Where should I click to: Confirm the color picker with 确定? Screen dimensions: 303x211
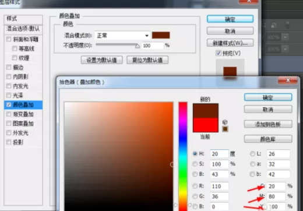268,97
